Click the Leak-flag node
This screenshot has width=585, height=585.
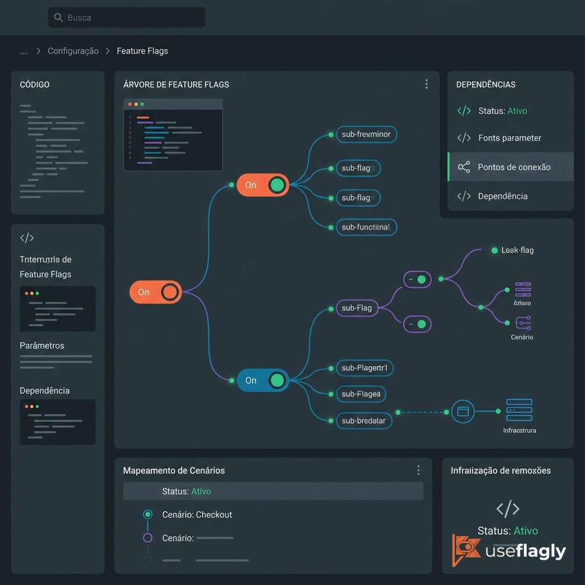point(512,250)
